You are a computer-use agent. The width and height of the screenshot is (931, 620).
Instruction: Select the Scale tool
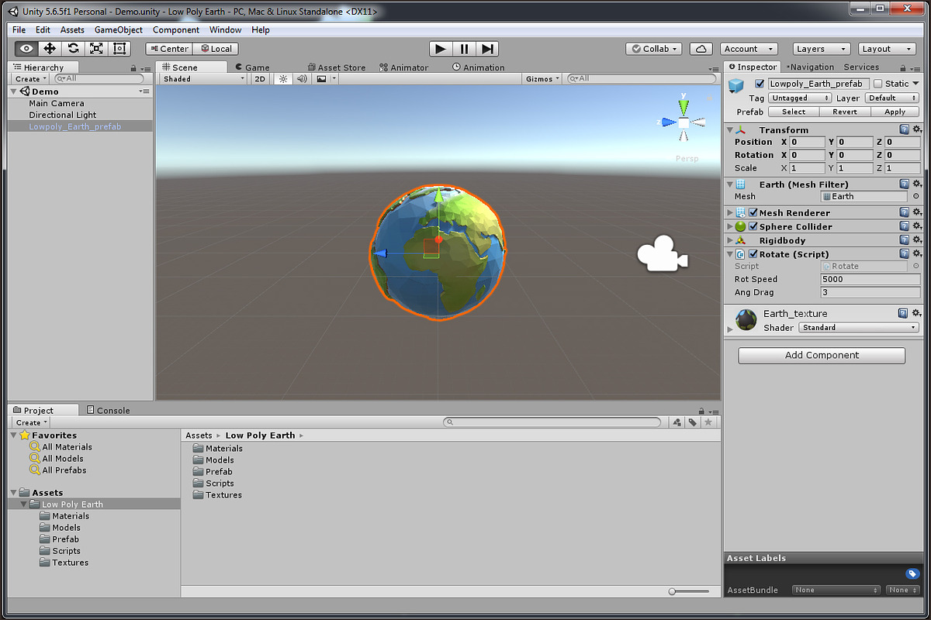coord(96,48)
